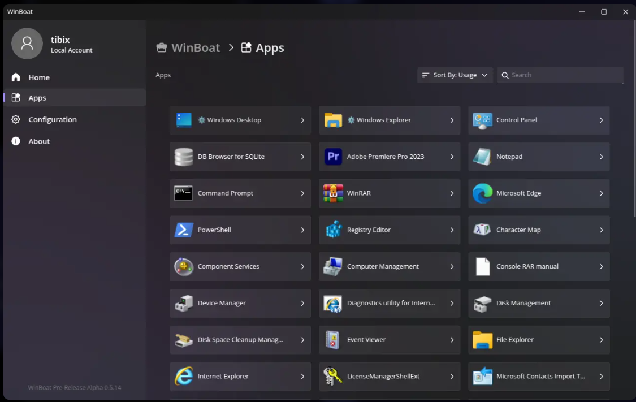636x402 pixels.
Task: Expand the WinRAR row chevron
Action: coord(452,193)
